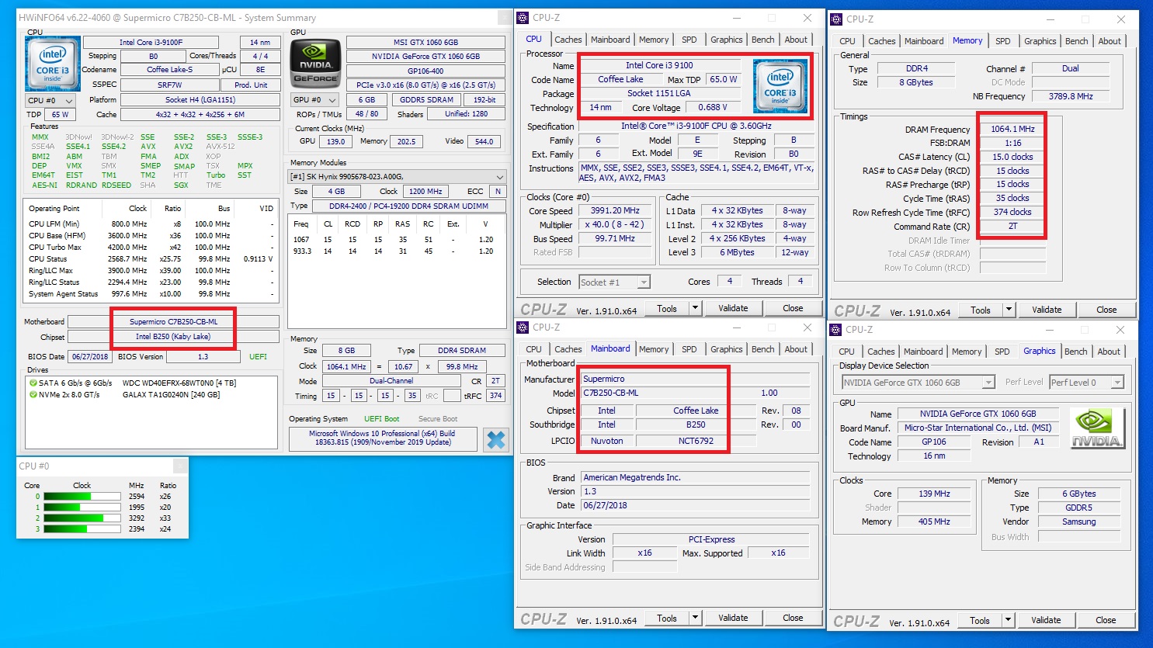Click the American Megatrends Inc. BIOS brand
This screenshot has height=648, width=1153.
click(x=695, y=477)
